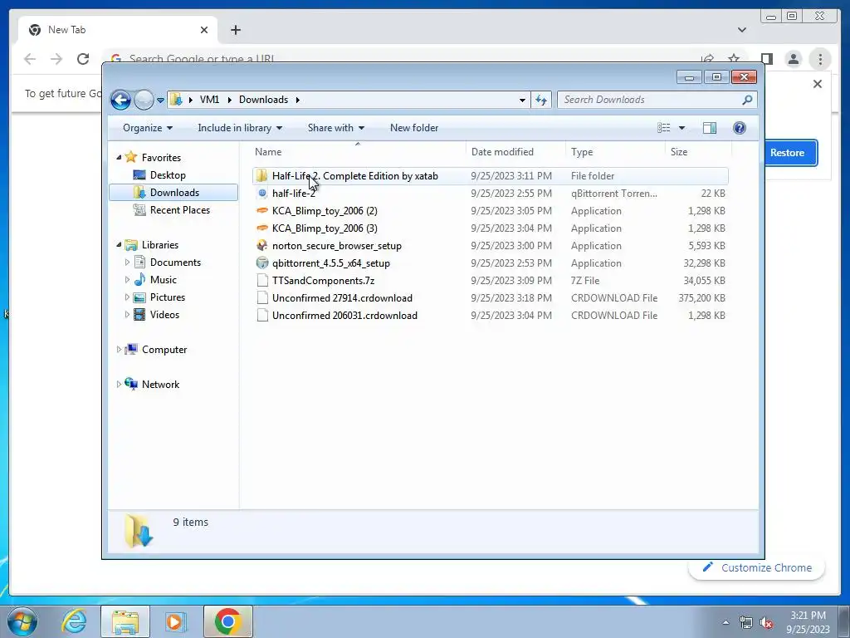Screen dimensions: 850x638
Task: Toggle the preview pane icon
Action: tap(710, 128)
